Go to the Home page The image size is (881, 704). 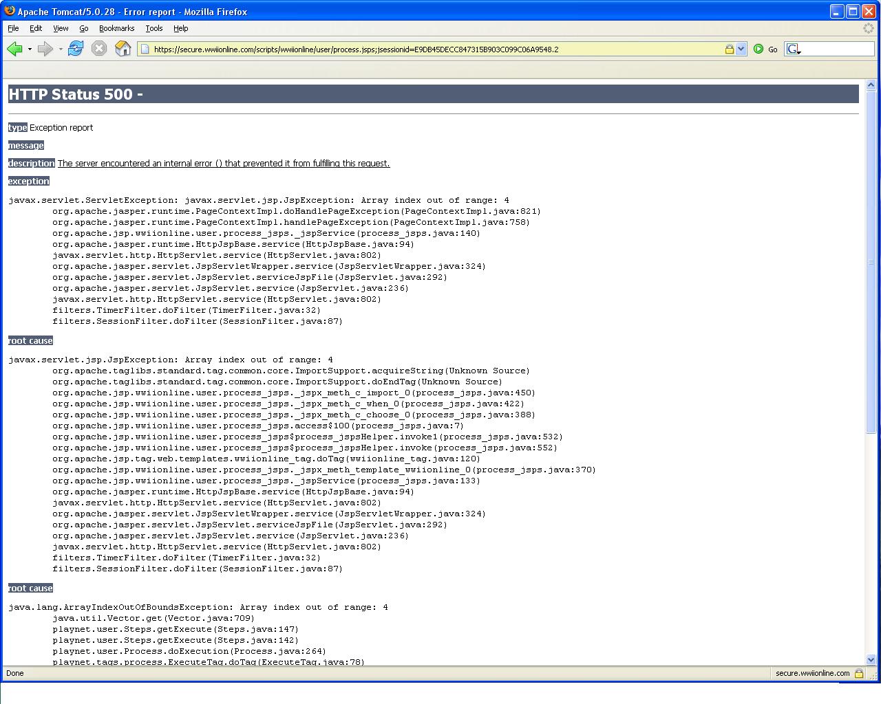(x=123, y=49)
